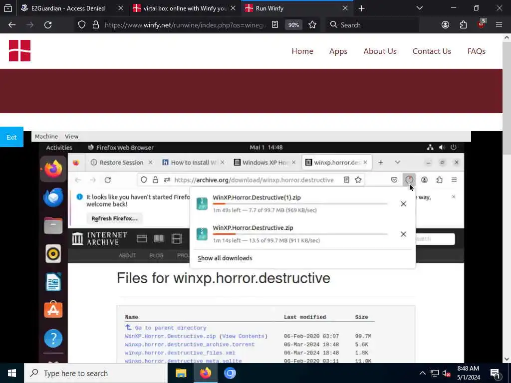Open the View menu
This screenshot has height=383, width=511.
pyautogui.click(x=72, y=137)
